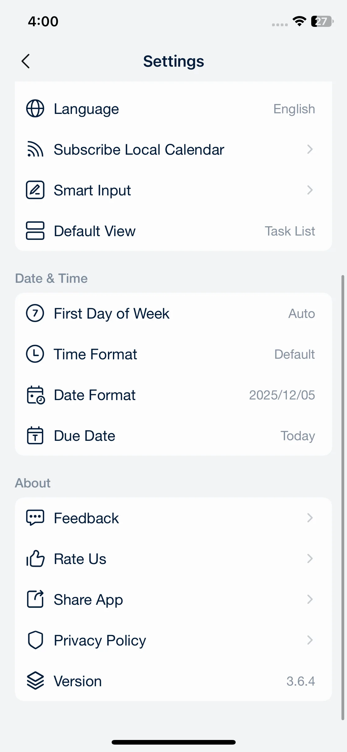This screenshot has height=752, width=347.
Task: Expand the Smart Input chevron
Action: point(310,190)
